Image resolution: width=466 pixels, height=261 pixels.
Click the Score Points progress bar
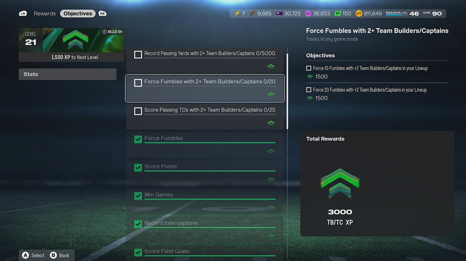click(210, 171)
